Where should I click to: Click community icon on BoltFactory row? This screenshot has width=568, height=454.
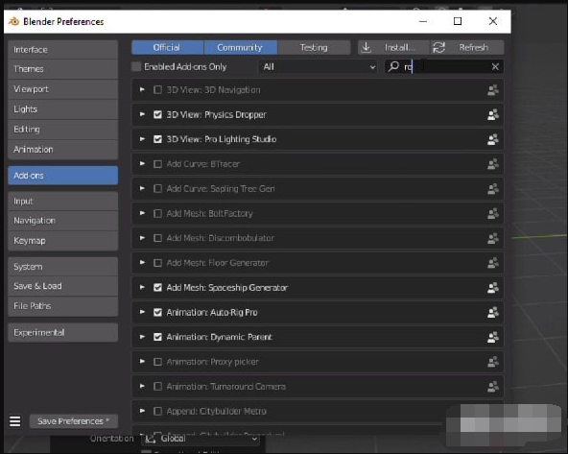[492, 213]
